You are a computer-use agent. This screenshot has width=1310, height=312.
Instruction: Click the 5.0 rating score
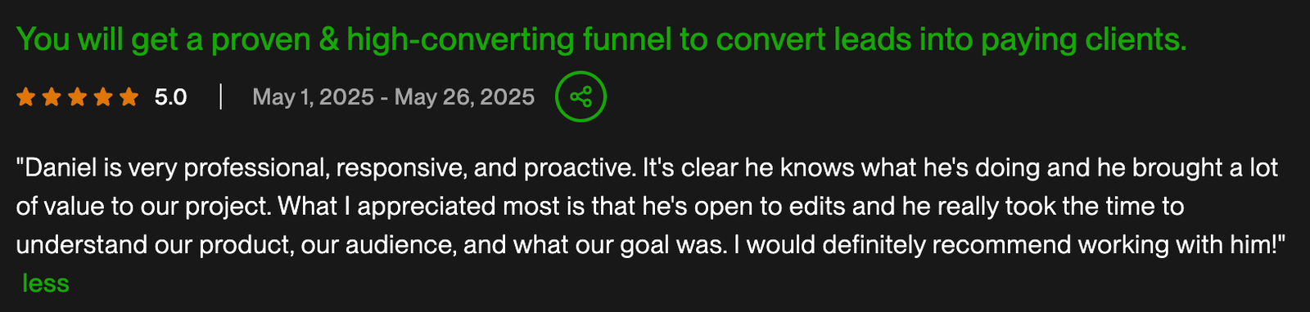point(170,97)
